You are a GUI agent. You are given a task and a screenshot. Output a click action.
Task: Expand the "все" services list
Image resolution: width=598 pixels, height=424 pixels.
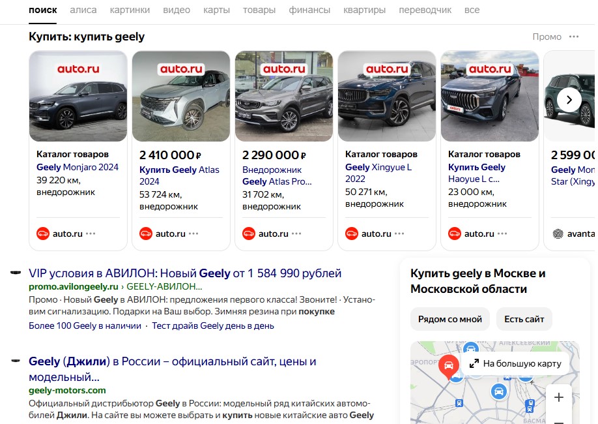(472, 10)
